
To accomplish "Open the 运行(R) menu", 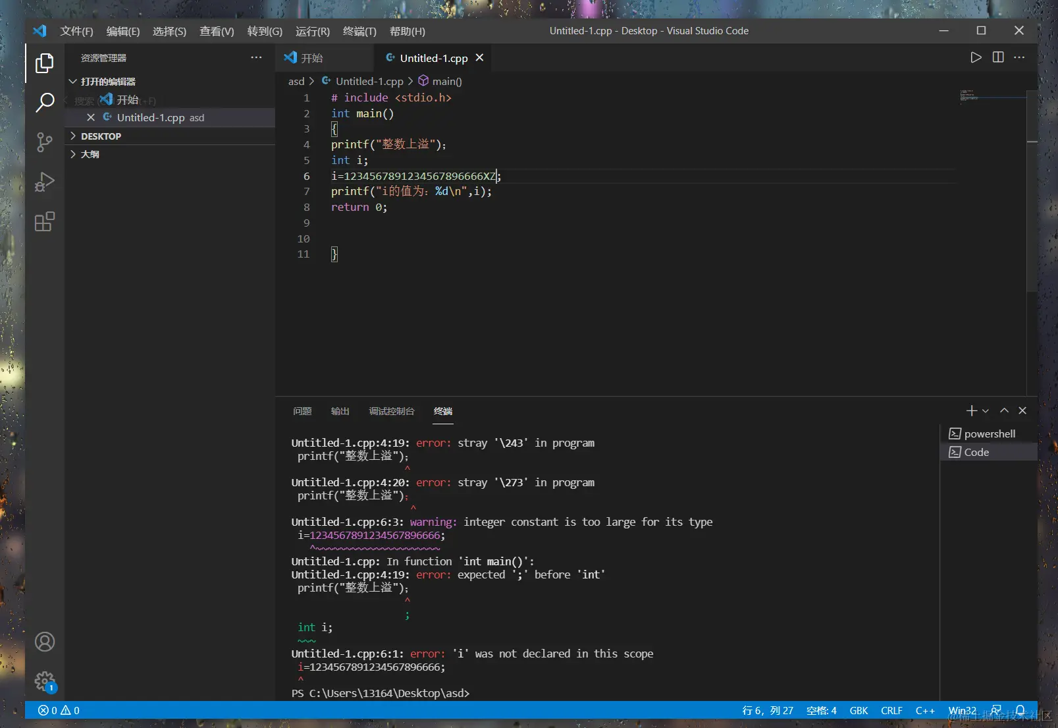I will (313, 31).
